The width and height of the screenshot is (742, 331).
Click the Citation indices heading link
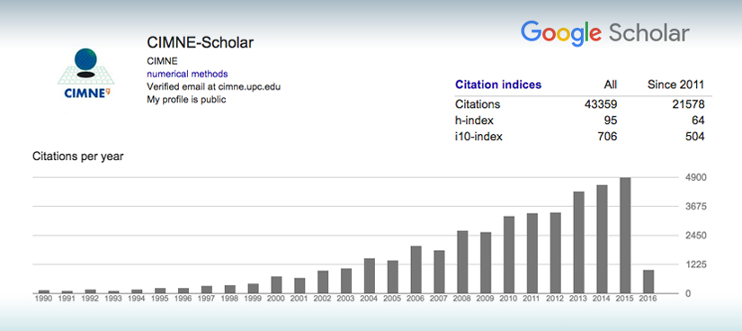498,85
